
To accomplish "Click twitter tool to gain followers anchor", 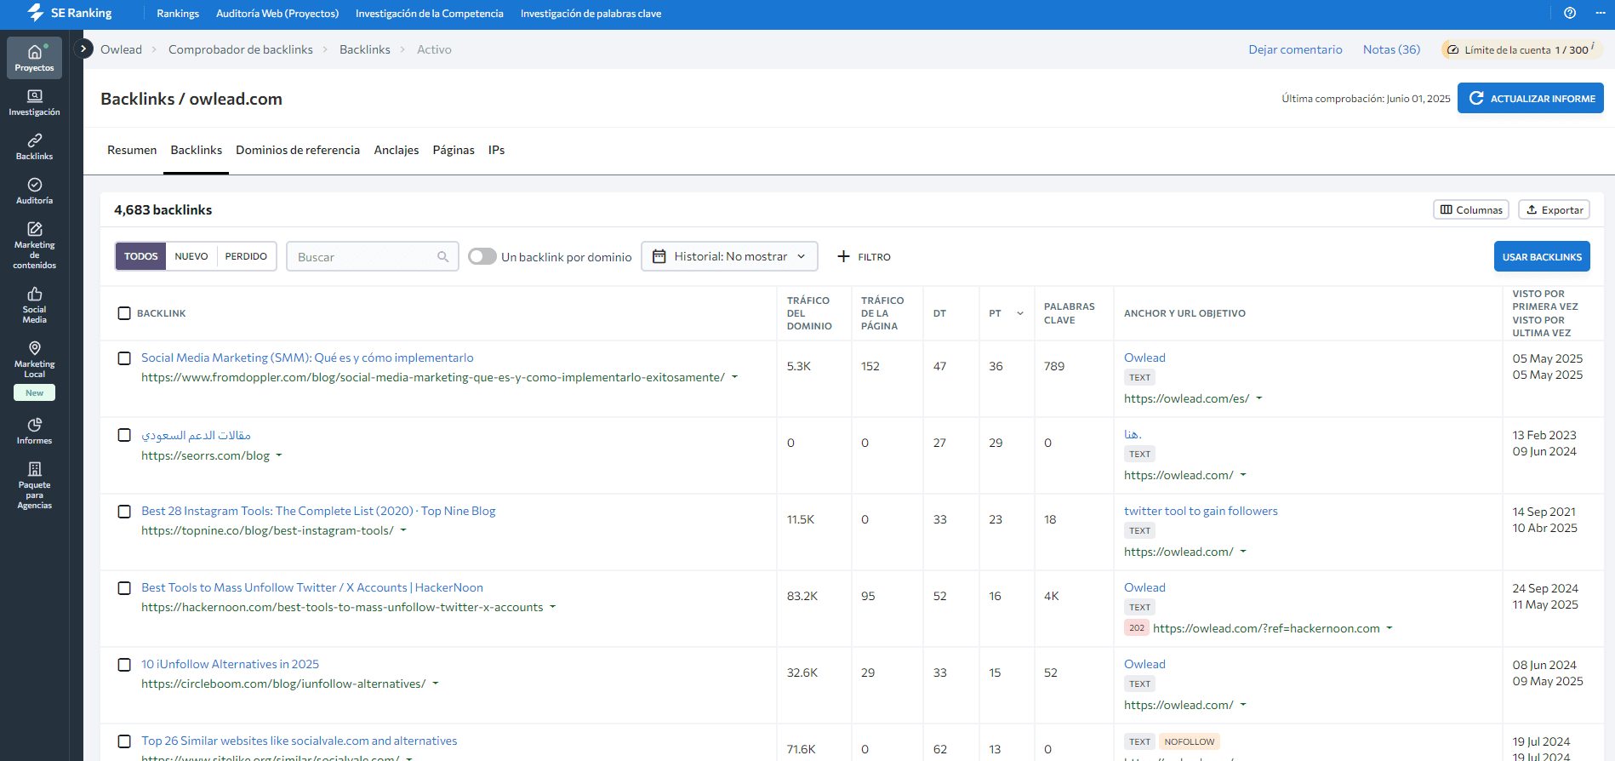I will [1201, 511].
